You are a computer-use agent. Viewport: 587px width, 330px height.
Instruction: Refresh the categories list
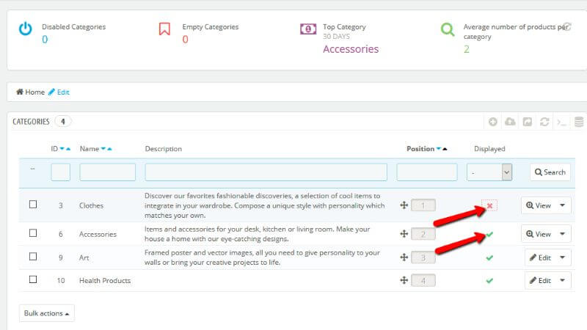click(x=544, y=122)
